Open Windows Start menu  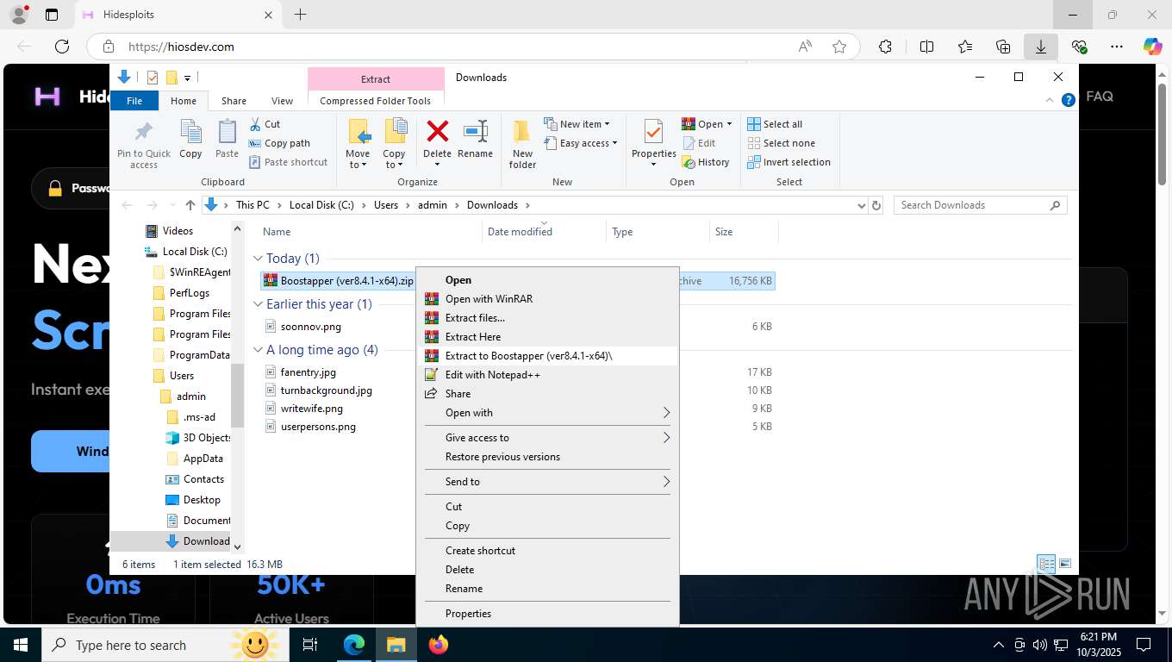point(21,645)
